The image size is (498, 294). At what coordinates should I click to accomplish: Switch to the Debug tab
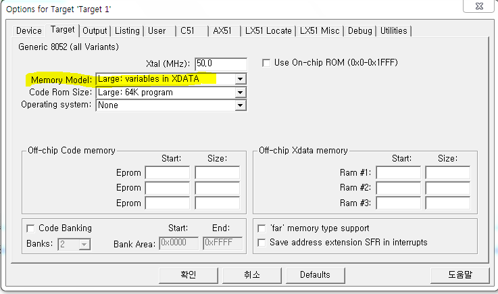tap(360, 31)
